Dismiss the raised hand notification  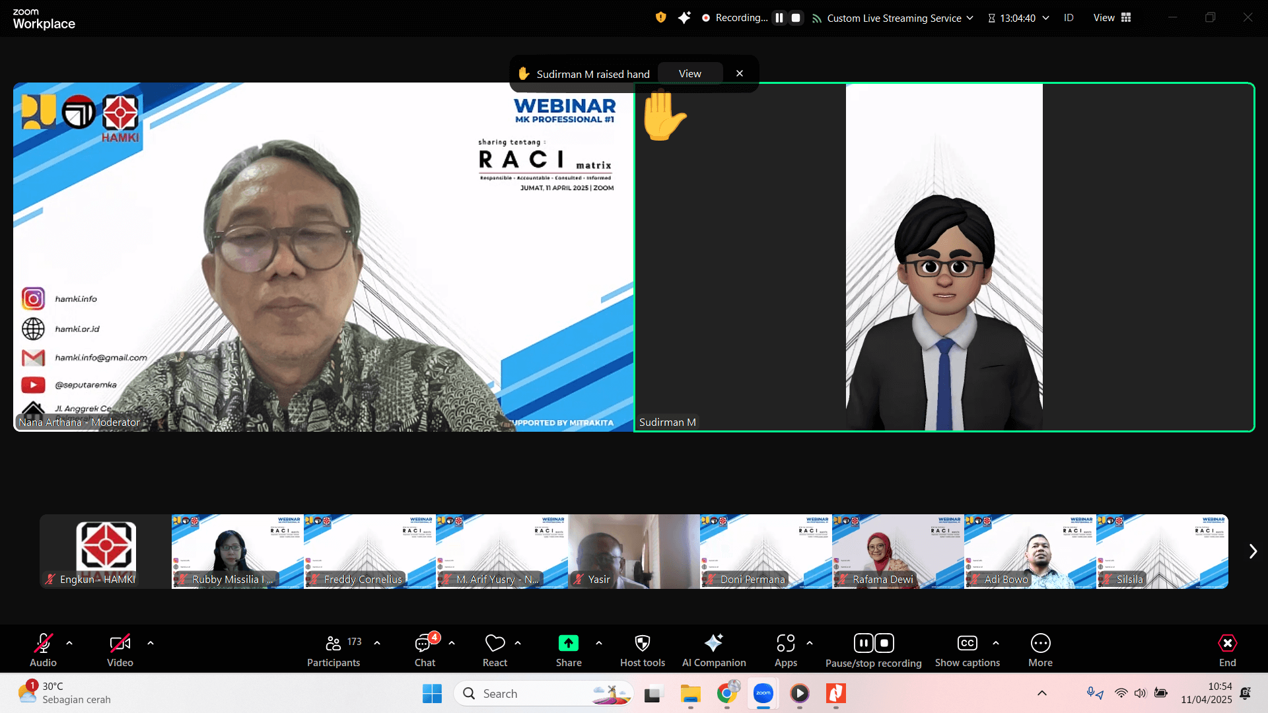pyautogui.click(x=740, y=74)
